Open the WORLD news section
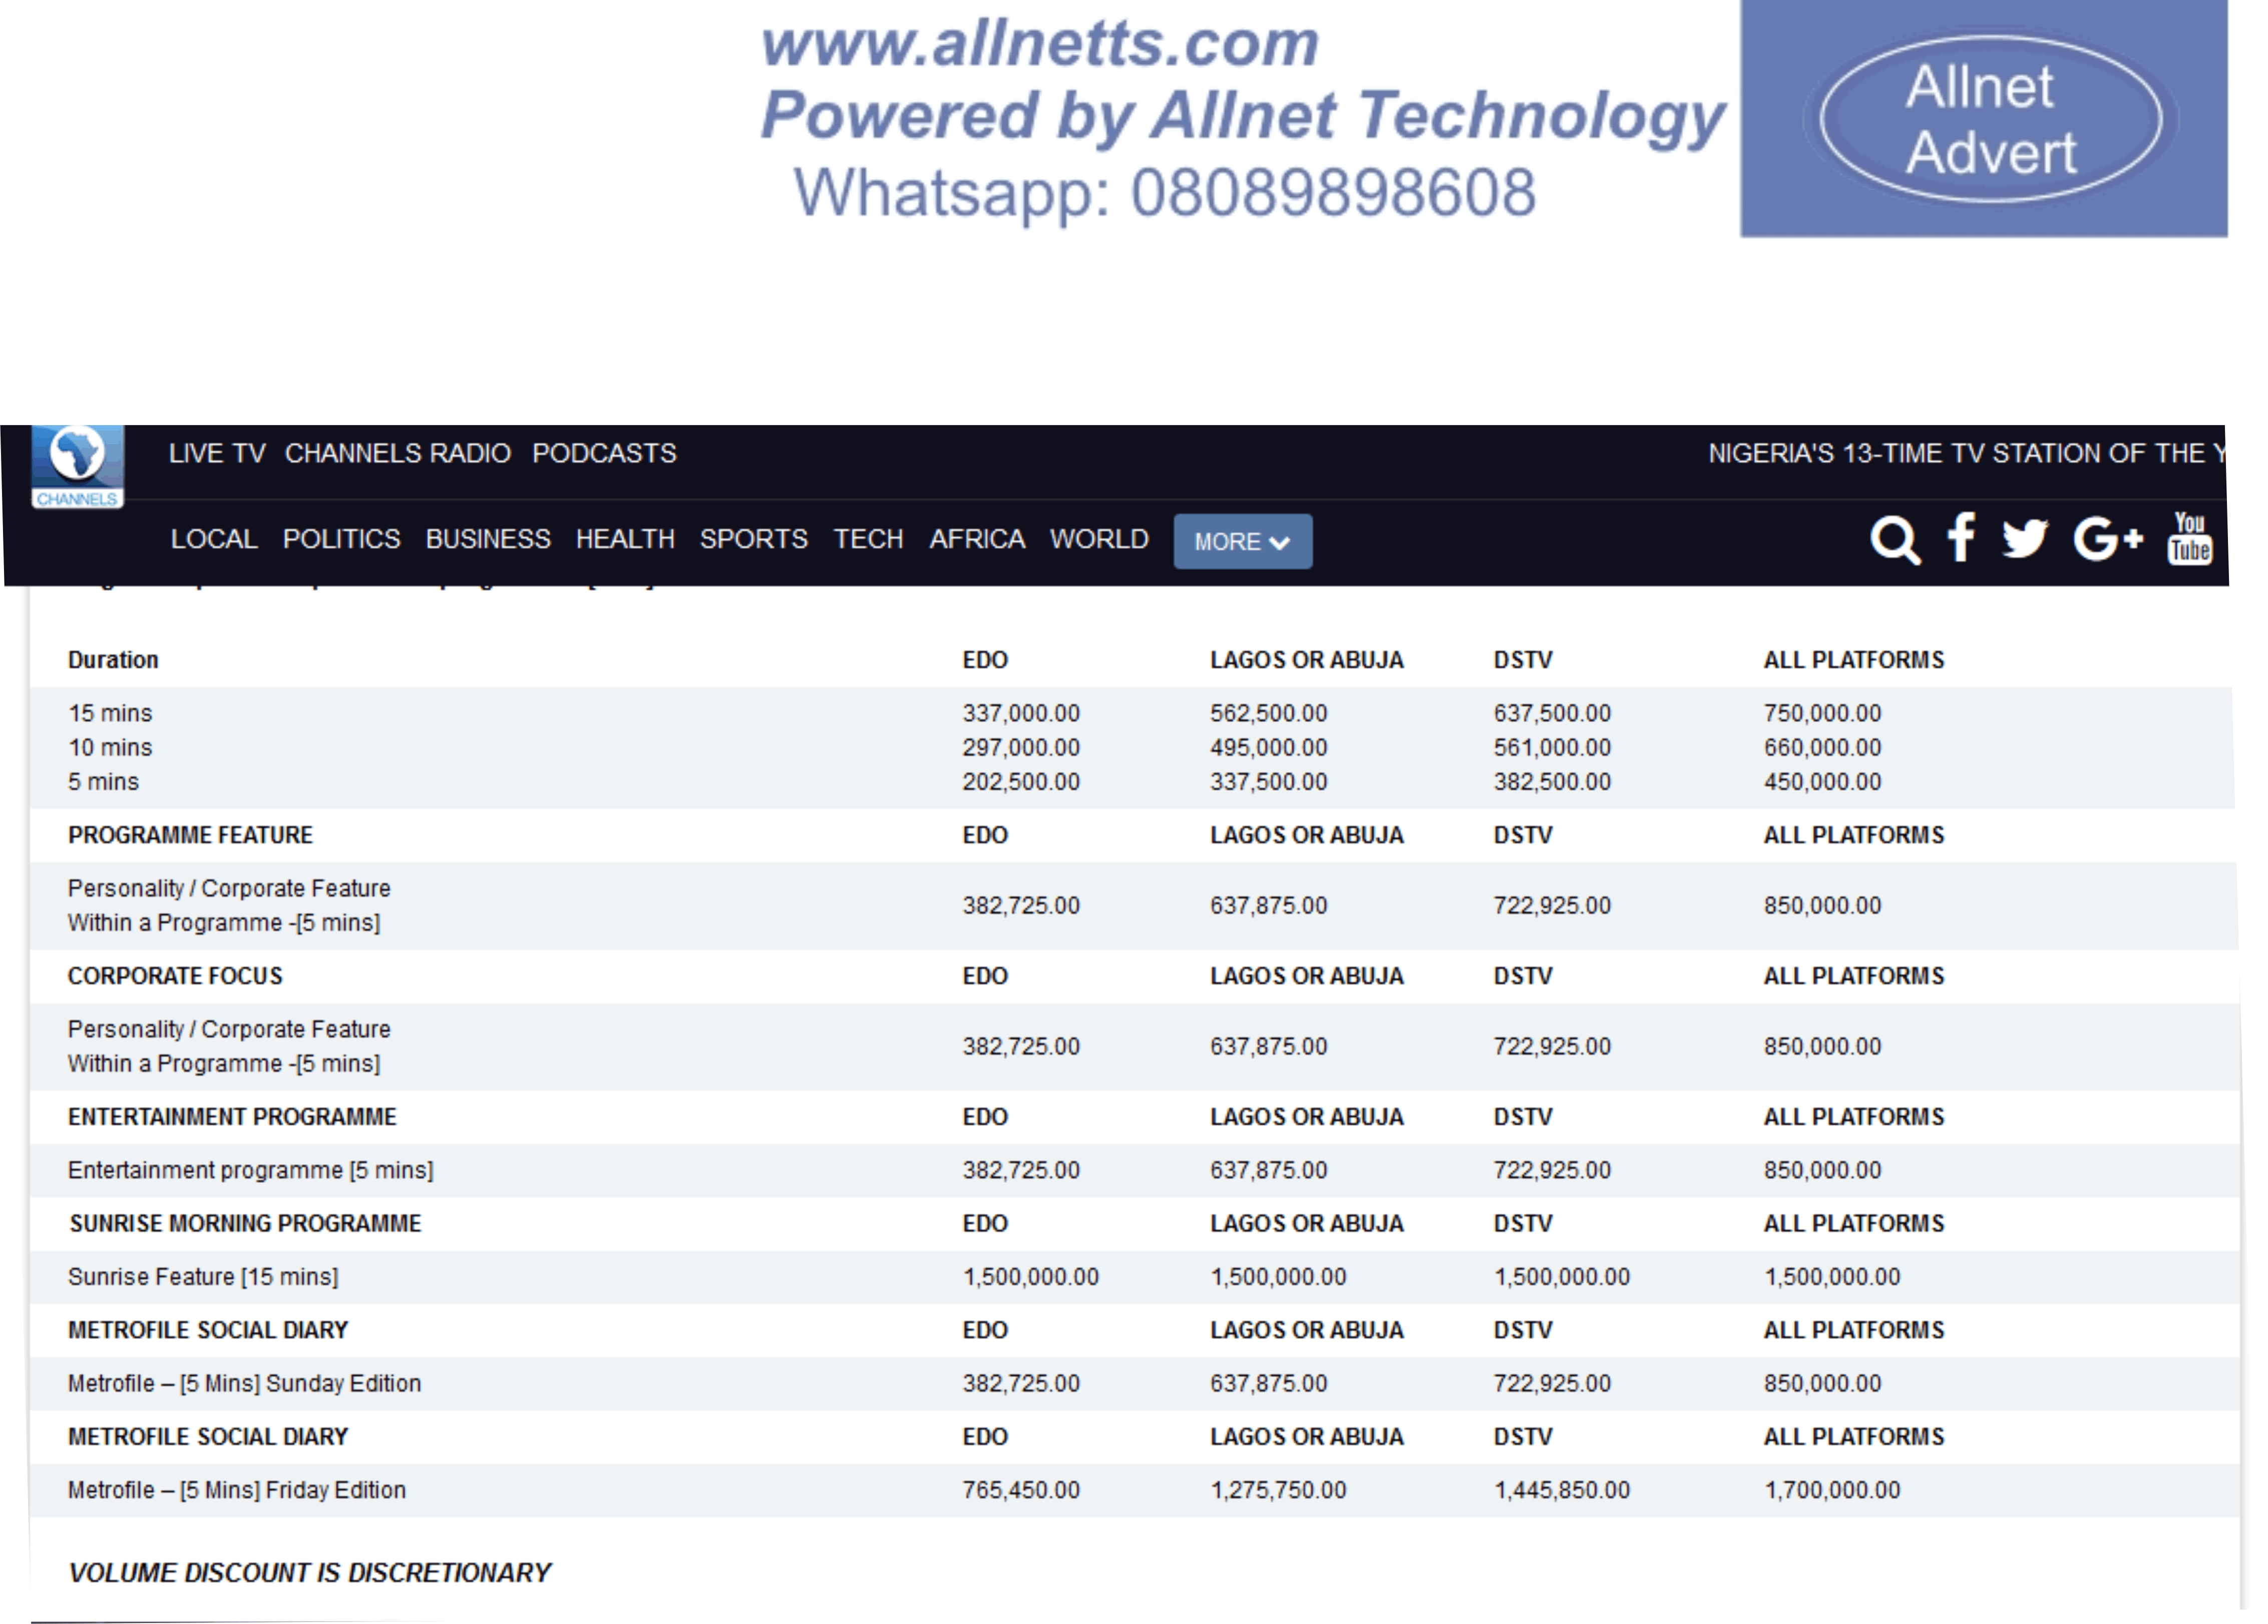Viewport: 2268px width, 1624px height. pyautogui.click(x=1098, y=539)
